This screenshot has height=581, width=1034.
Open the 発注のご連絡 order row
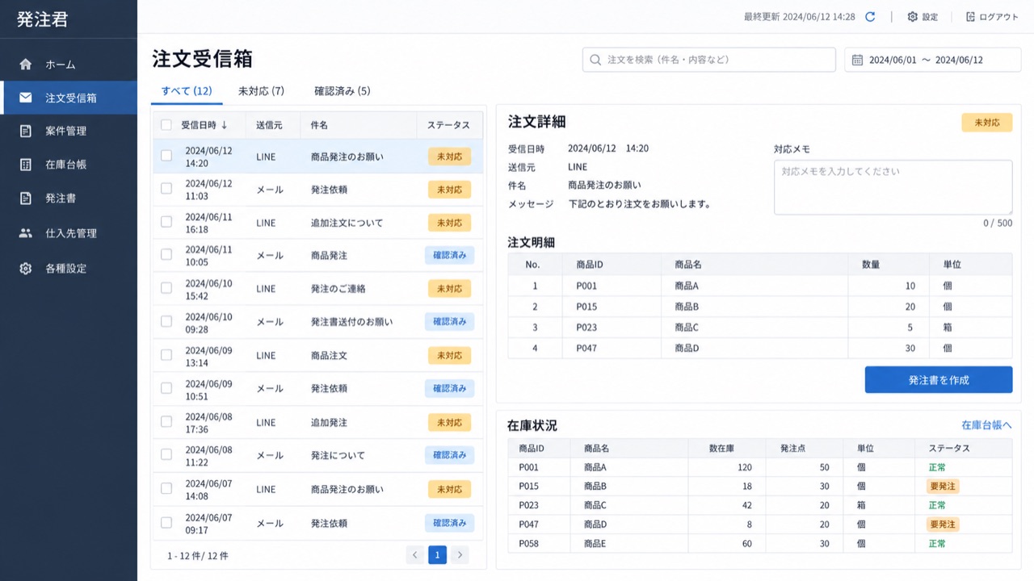[318, 288]
